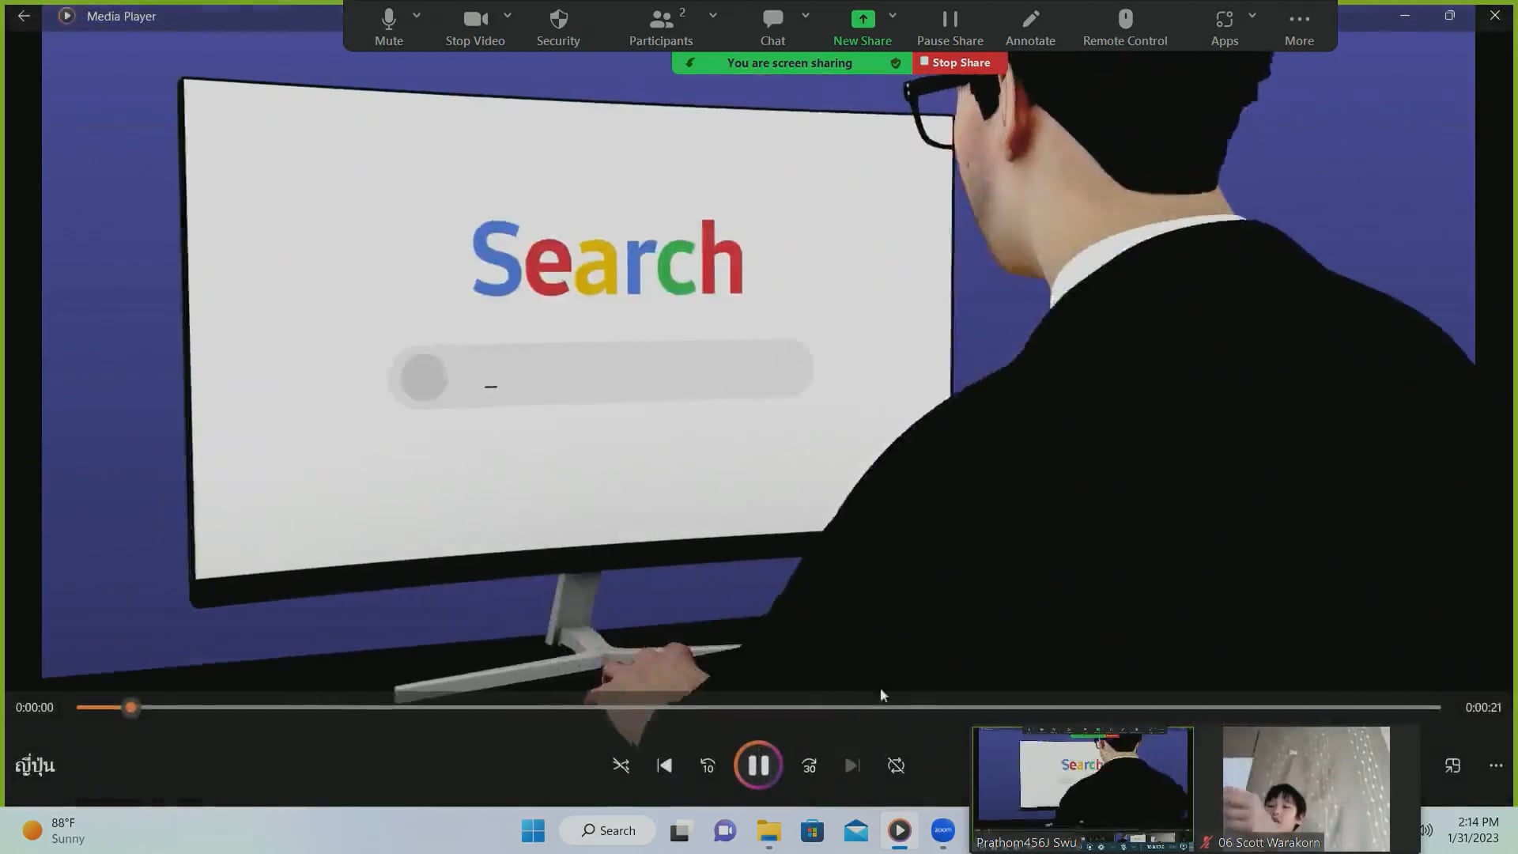Open Mail app on taskbar
The image size is (1518, 854).
(x=856, y=831)
